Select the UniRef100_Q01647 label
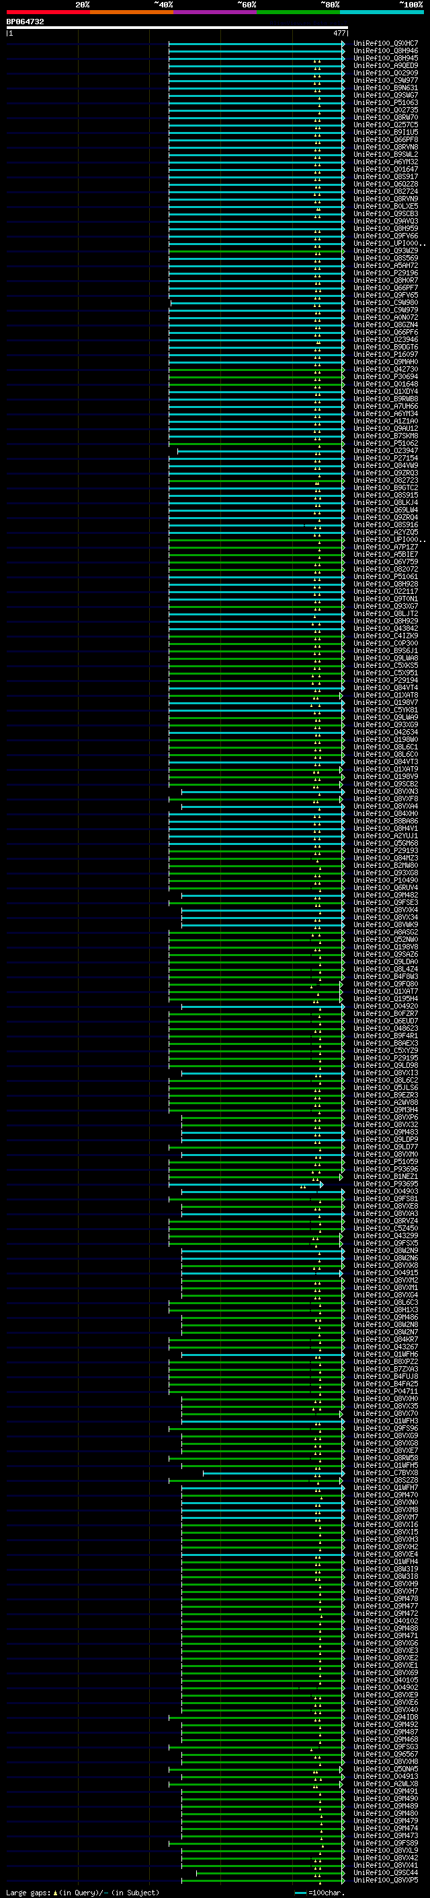This screenshot has height=1898, width=430. [x=385, y=170]
